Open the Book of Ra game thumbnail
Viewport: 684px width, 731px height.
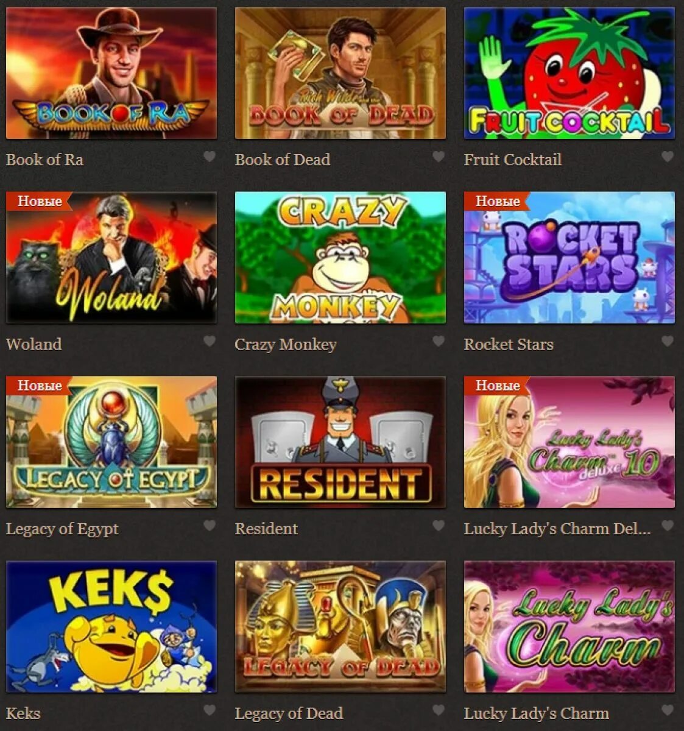(111, 73)
